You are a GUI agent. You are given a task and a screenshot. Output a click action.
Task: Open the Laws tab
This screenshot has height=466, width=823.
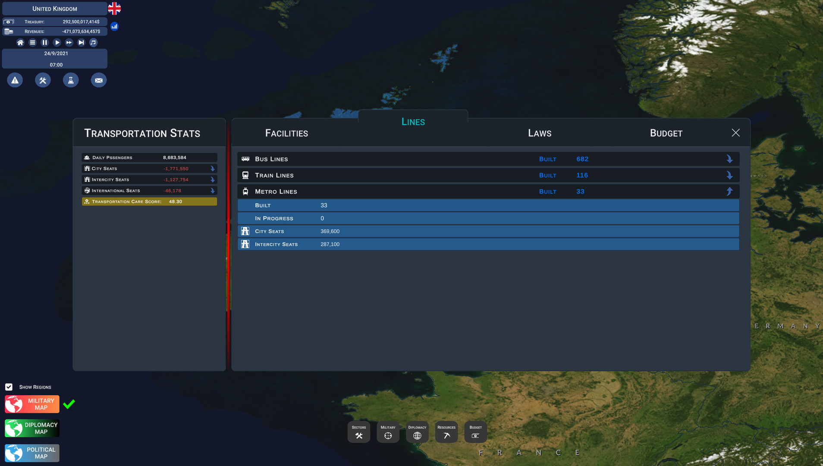coord(540,133)
